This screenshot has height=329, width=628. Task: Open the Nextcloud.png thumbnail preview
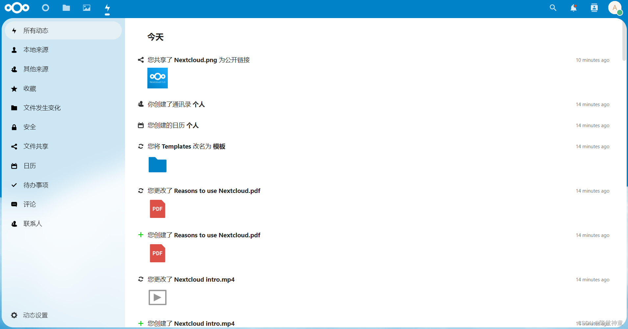[x=158, y=78]
